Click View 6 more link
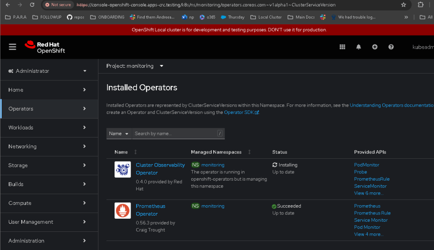 (369, 193)
